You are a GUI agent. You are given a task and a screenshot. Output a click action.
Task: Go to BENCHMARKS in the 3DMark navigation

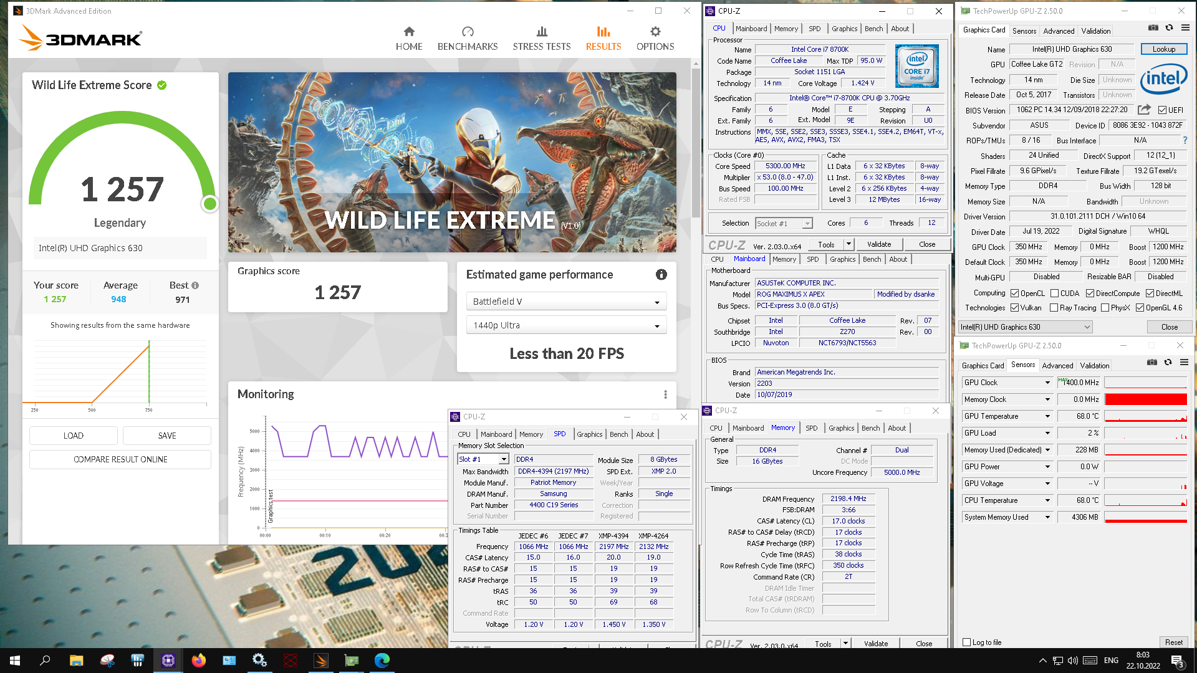[468, 39]
